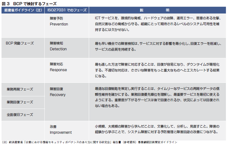Select the ISO27031でのフェーズ column header

[x=67, y=10]
